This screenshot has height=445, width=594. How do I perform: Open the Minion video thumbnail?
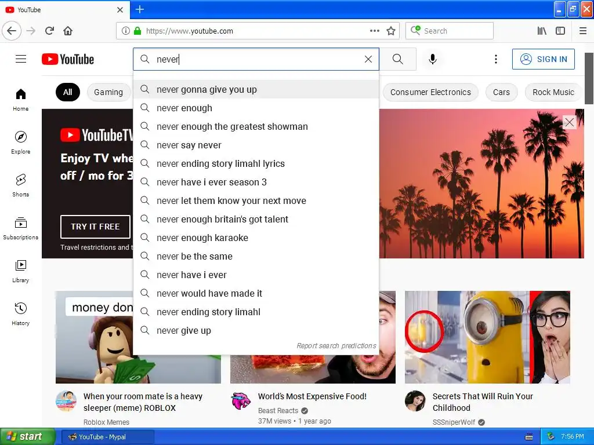tap(487, 337)
